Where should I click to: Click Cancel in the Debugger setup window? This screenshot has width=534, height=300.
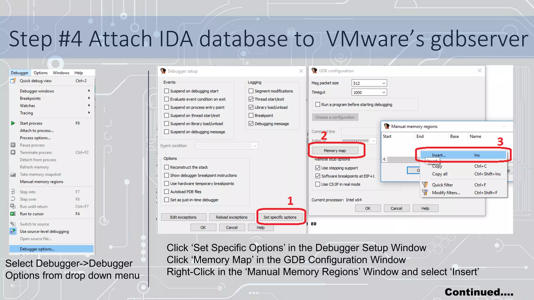(232, 227)
